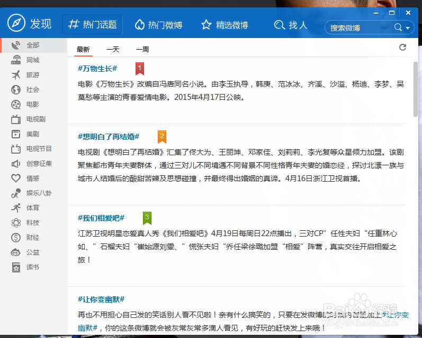Screen dimensions: 422x338
Task: Click the 万物生长 movie description text
Action: (241, 90)
